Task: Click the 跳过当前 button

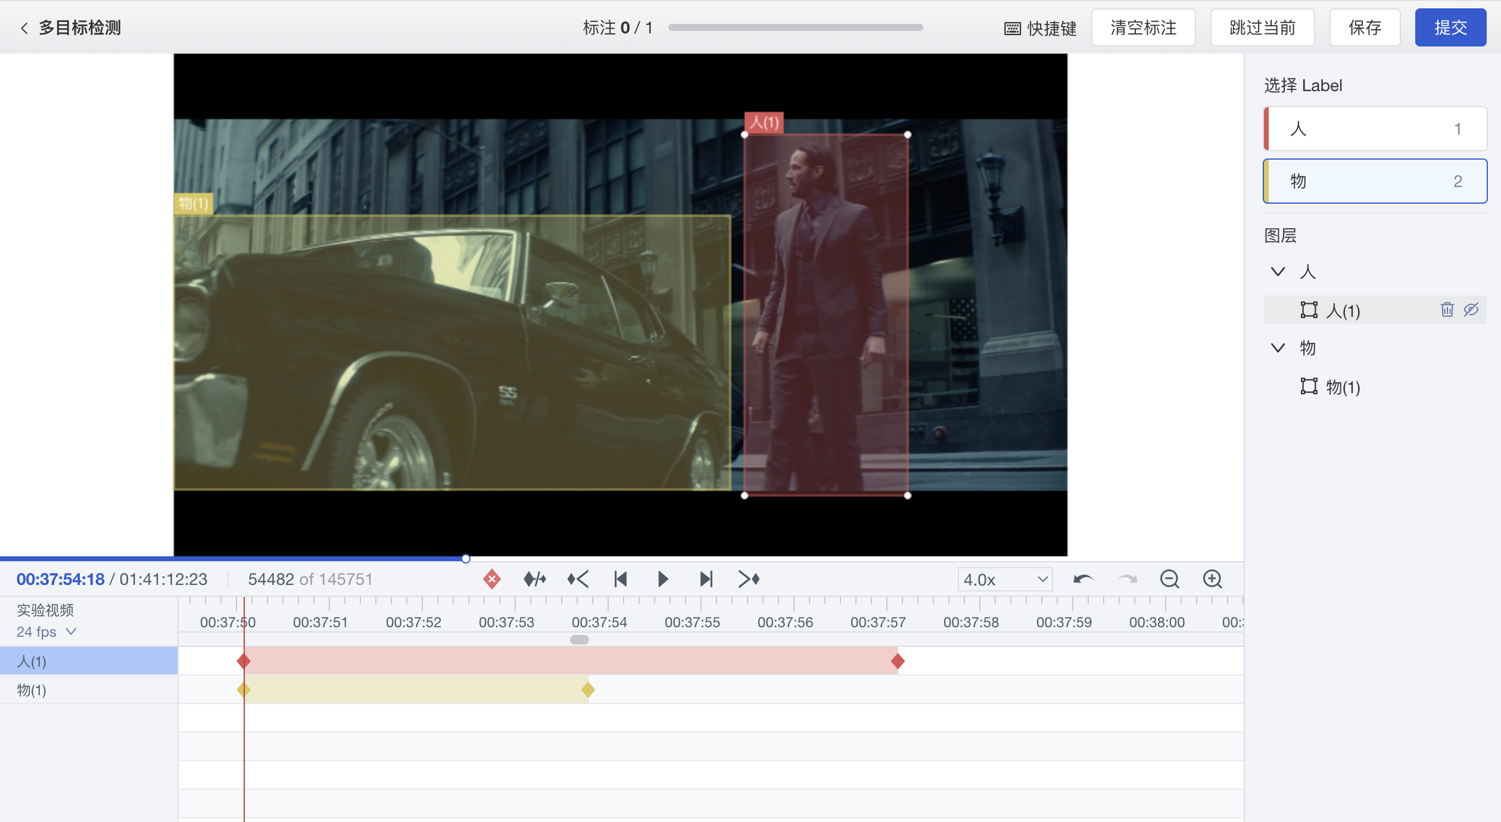Action: coord(1262,27)
